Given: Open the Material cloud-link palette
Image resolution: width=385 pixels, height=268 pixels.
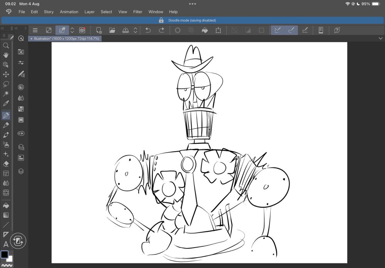Looking at the screenshot, I should pos(21,133).
